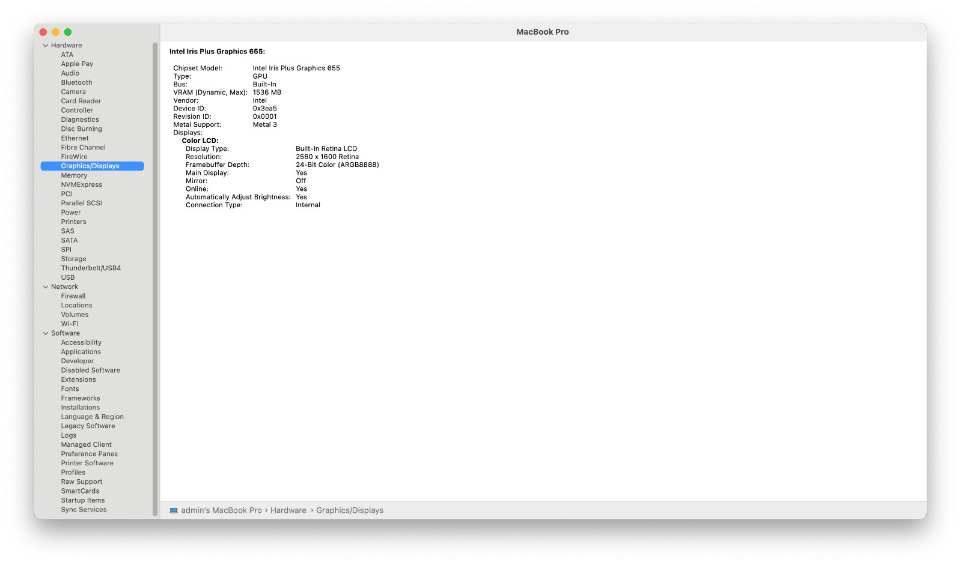Click admin's MacBook Pro in the path bar
The width and height of the screenshot is (961, 565).
click(221, 510)
